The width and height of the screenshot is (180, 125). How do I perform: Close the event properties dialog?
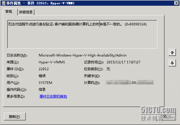(x=176, y=3)
